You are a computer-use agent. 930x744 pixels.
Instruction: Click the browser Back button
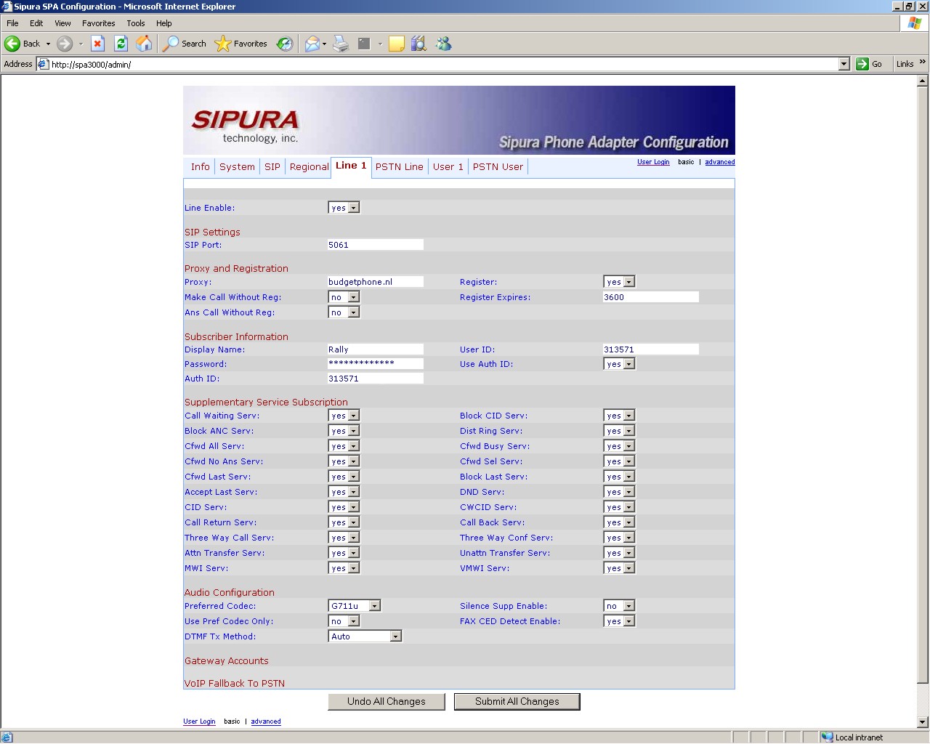[x=22, y=44]
